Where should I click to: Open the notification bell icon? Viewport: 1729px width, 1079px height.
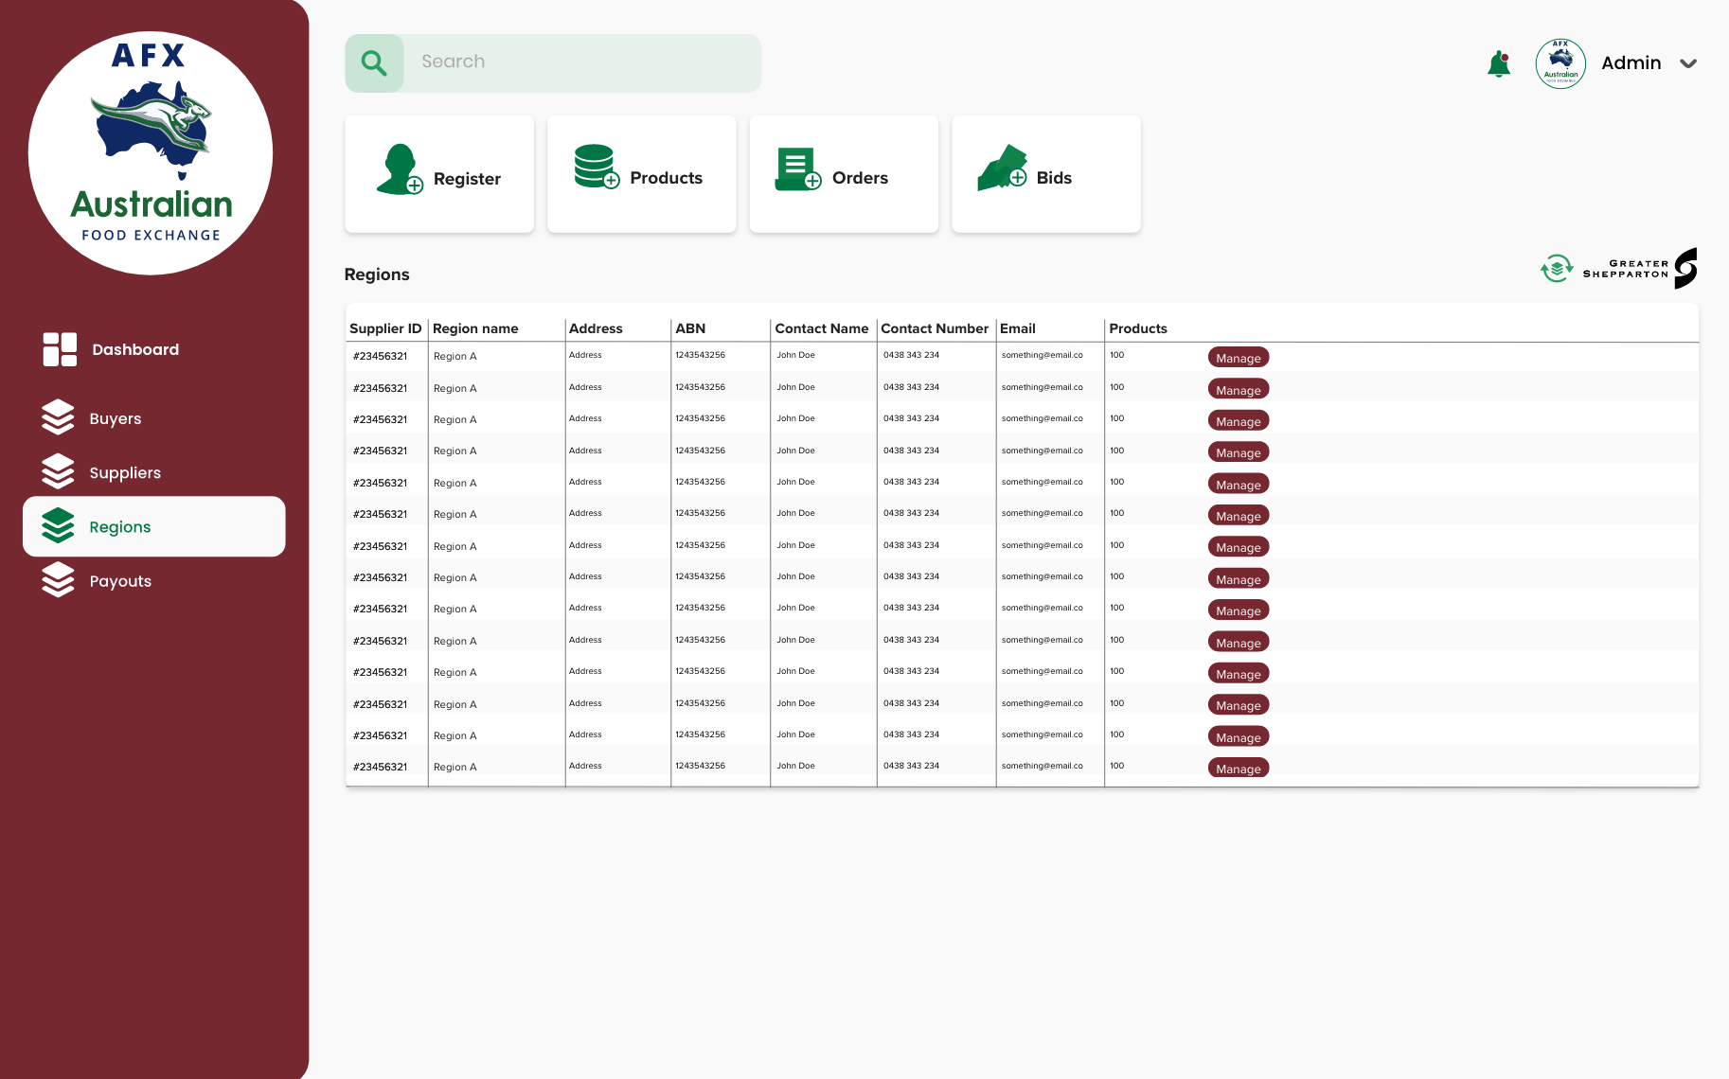[1499, 63]
